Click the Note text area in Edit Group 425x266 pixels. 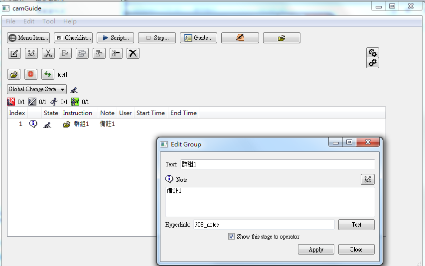(x=270, y=202)
